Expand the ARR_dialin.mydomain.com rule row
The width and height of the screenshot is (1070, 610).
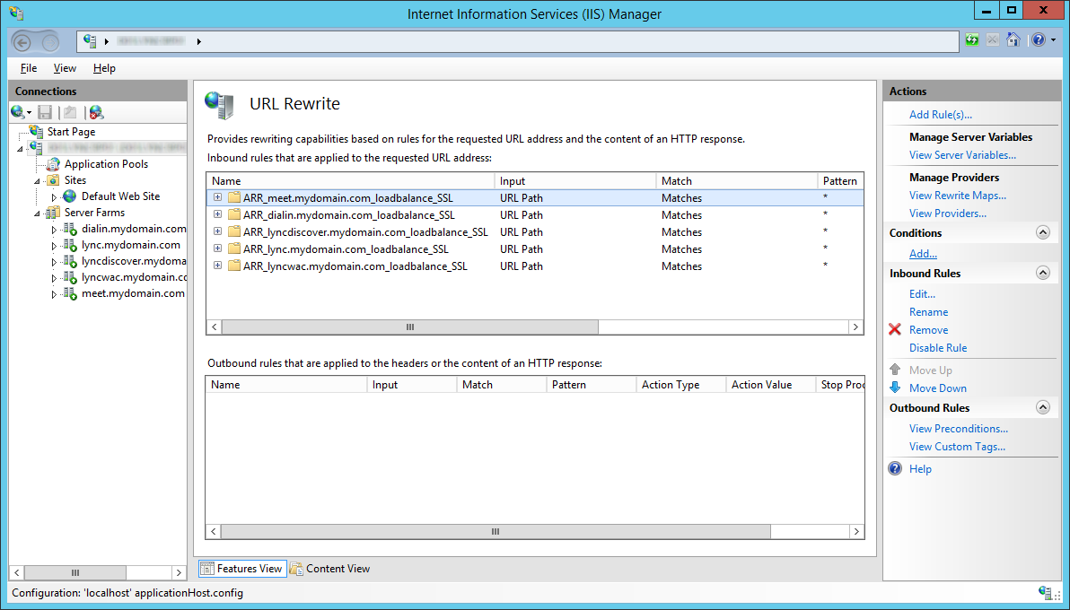pos(218,214)
